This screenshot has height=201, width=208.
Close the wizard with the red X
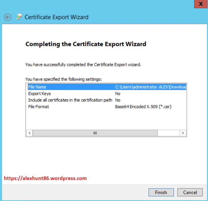pos(201,4)
